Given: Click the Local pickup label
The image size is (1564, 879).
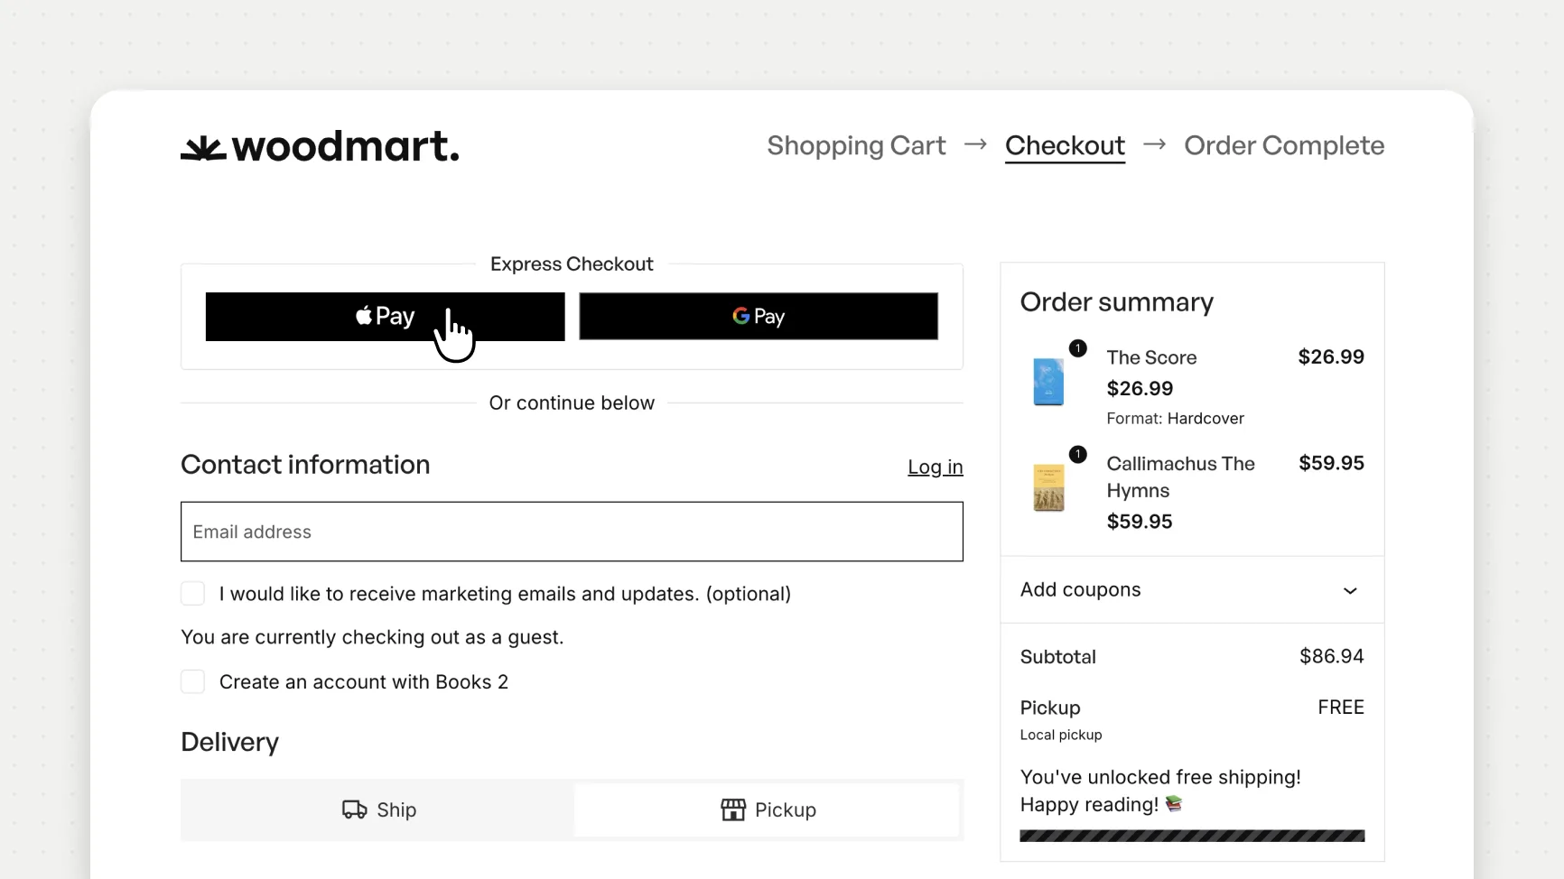Looking at the screenshot, I should (x=1061, y=735).
